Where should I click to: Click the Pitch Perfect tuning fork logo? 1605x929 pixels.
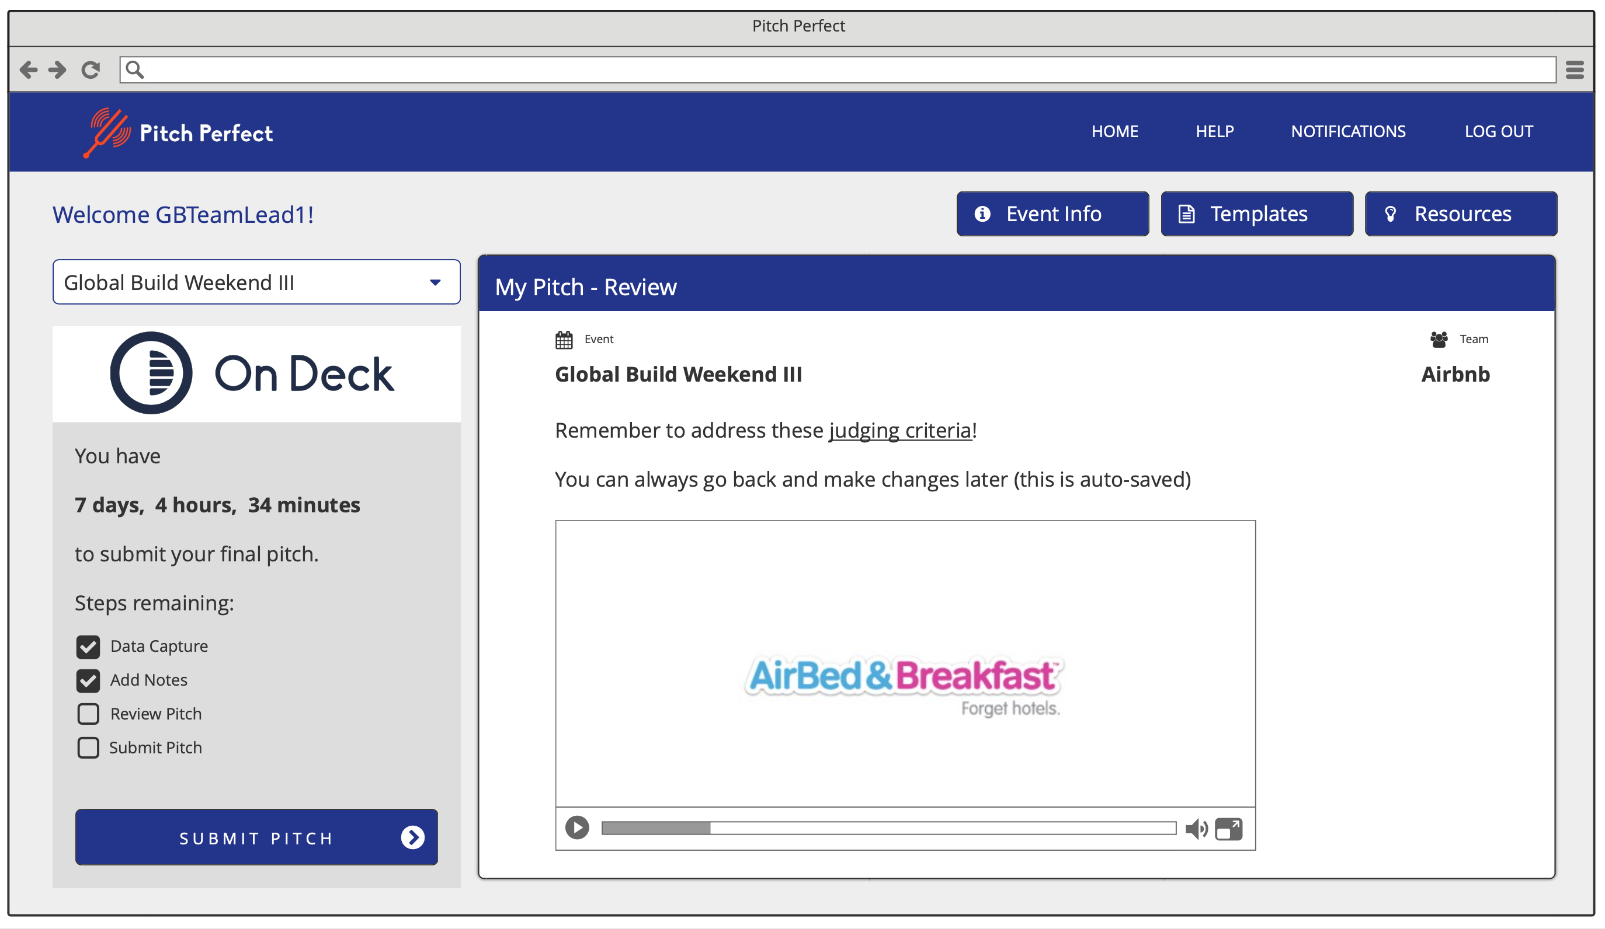[106, 132]
